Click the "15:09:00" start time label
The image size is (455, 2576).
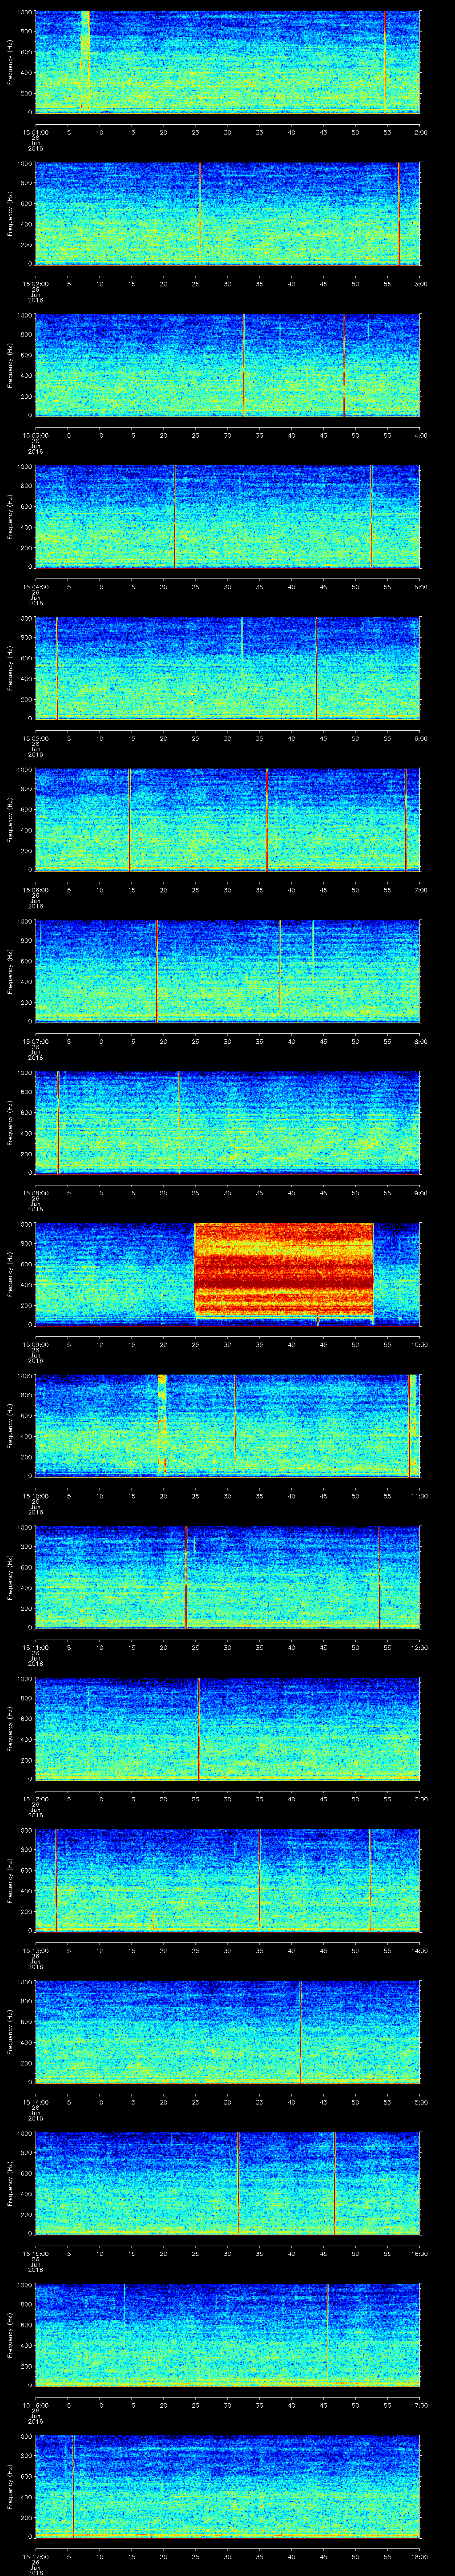coord(35,1344)
